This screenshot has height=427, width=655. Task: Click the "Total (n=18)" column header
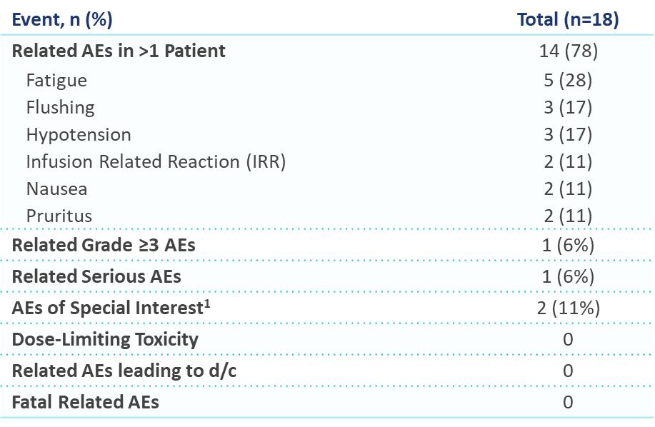567,19
